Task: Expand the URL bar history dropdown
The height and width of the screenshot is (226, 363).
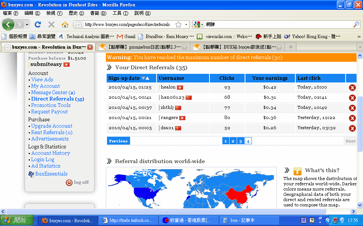Action: pyautogui.click(x=186, y=24)
